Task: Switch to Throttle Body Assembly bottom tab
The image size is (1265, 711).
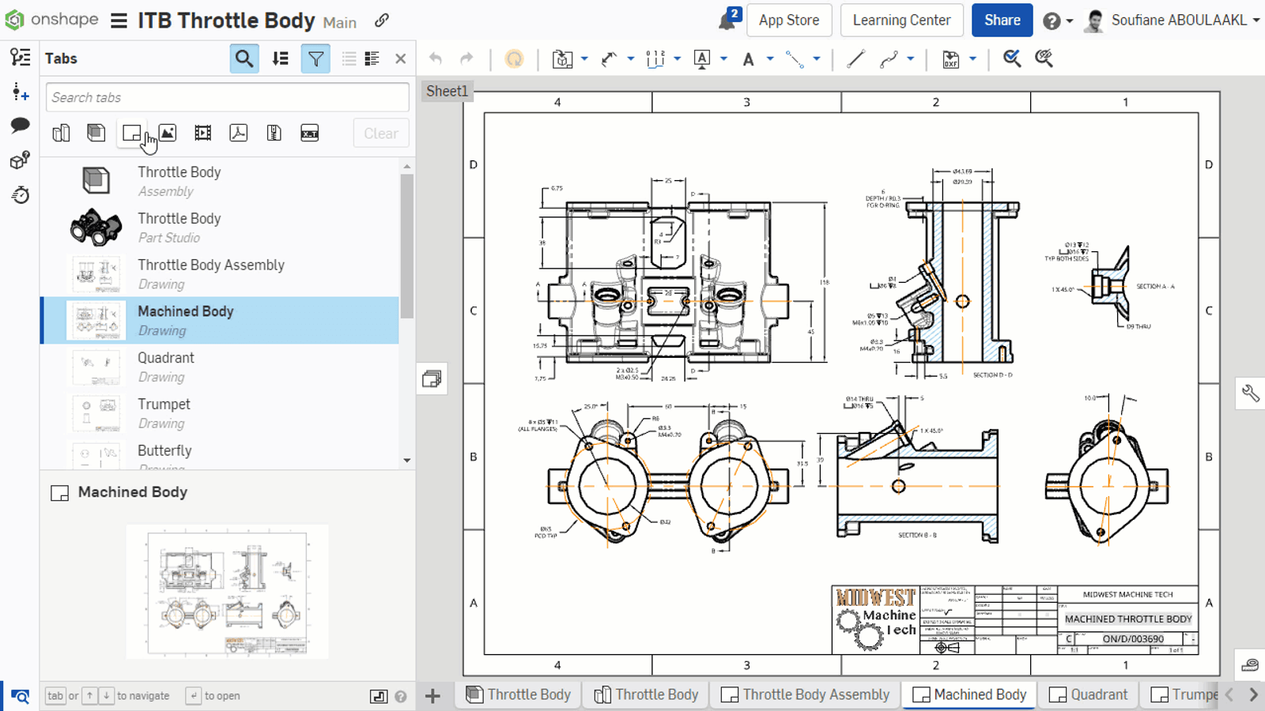Action: click(x=806, y=694)
